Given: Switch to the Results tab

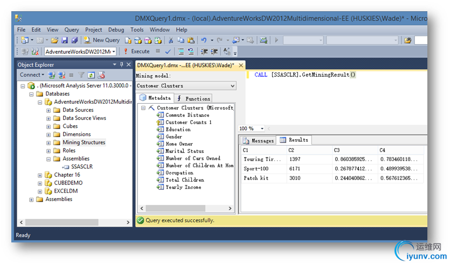Looking at the screenshot, I should [x=294, y=140].
